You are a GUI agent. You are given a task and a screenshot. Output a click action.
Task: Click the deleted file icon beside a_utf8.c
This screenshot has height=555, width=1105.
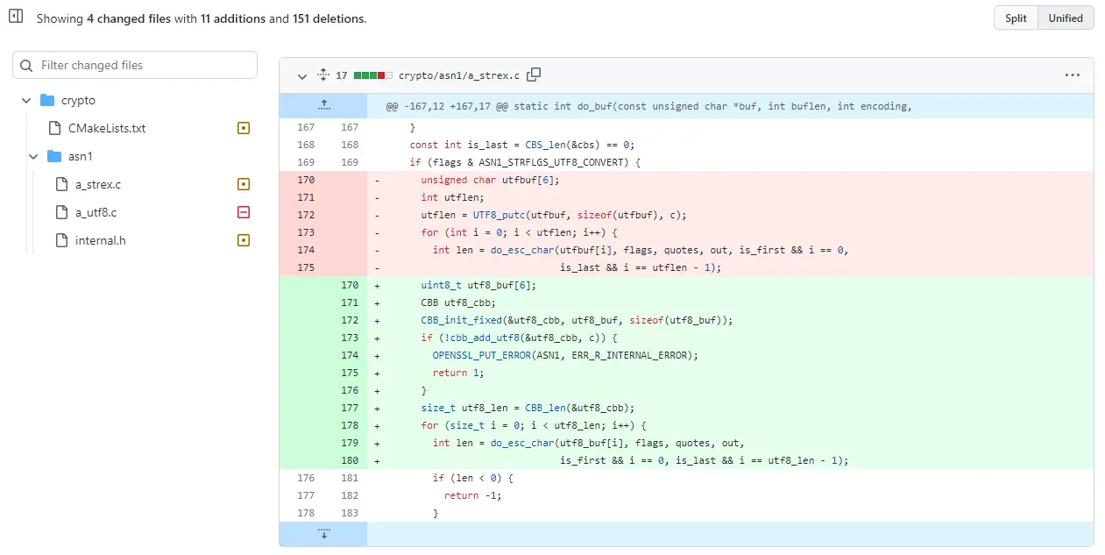(x=243, y=212)
